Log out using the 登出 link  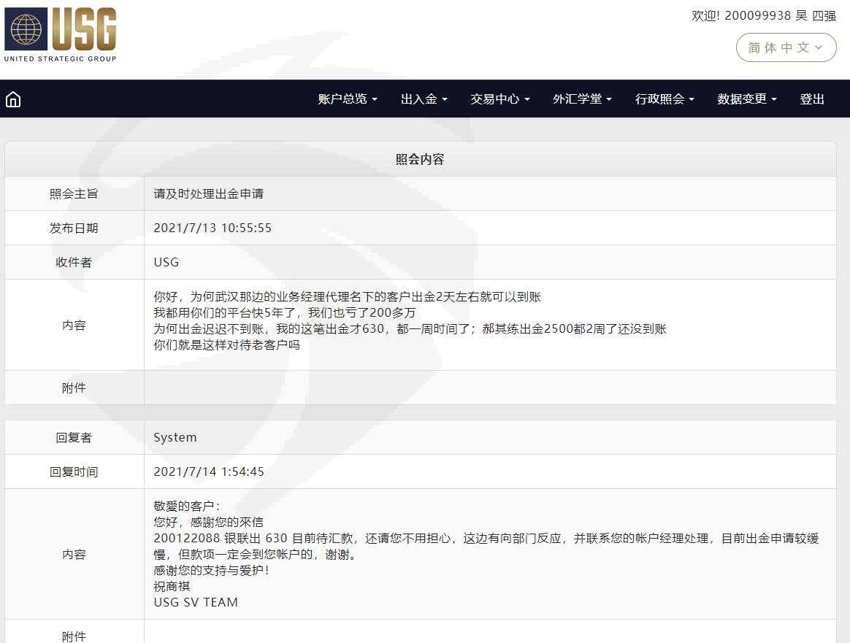[812, 99]
